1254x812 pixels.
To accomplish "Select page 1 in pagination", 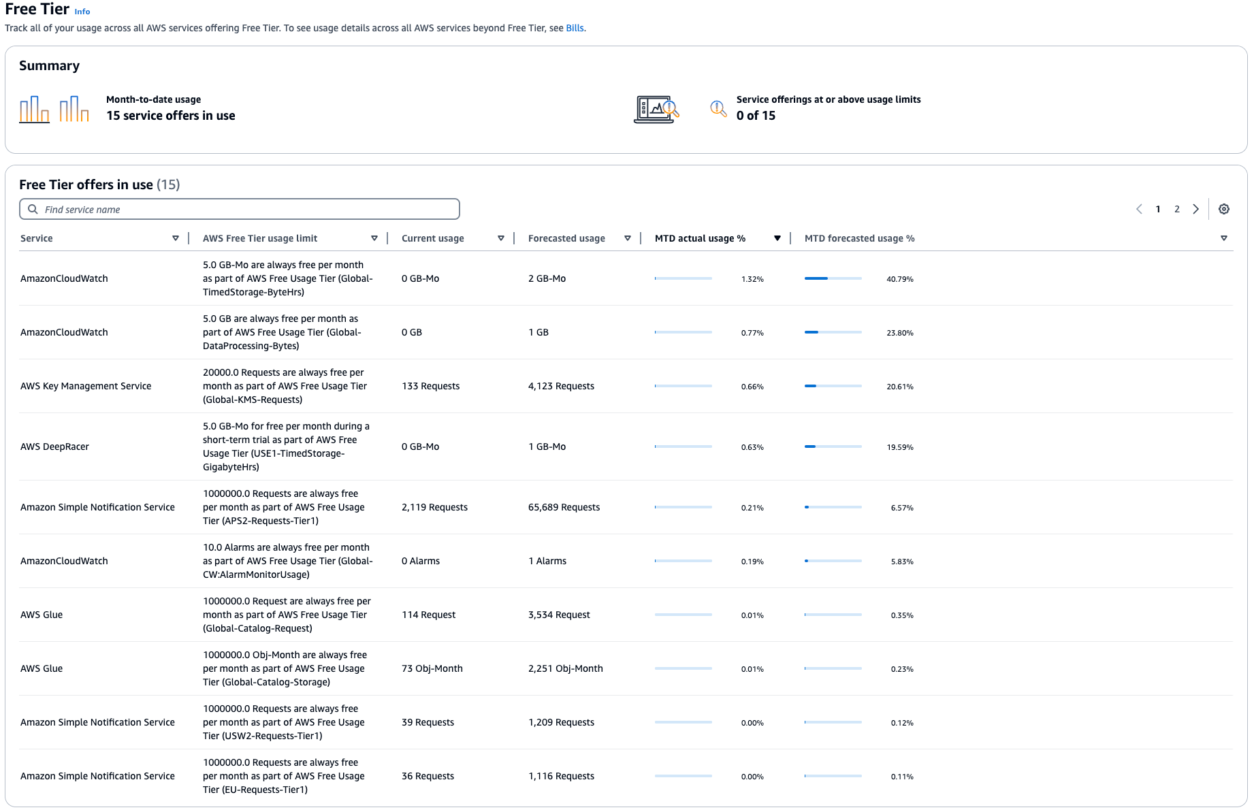I will 1158,209.
